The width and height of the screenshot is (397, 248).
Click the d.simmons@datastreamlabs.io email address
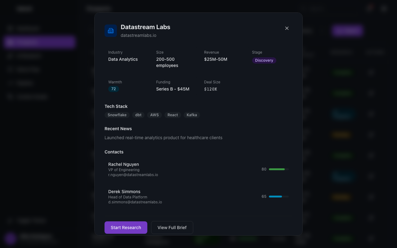(135, 202)
